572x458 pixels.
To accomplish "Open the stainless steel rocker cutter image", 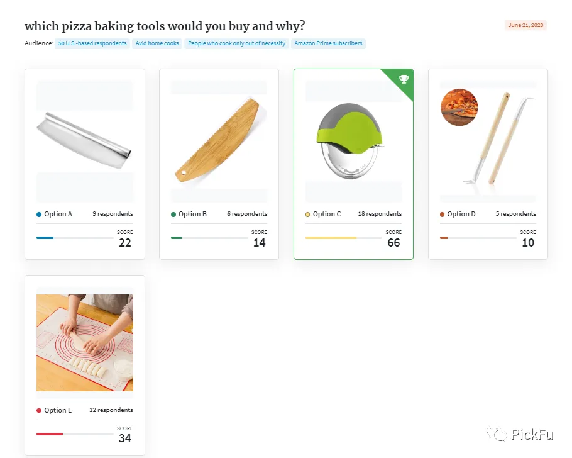I will tap(84, 141).
